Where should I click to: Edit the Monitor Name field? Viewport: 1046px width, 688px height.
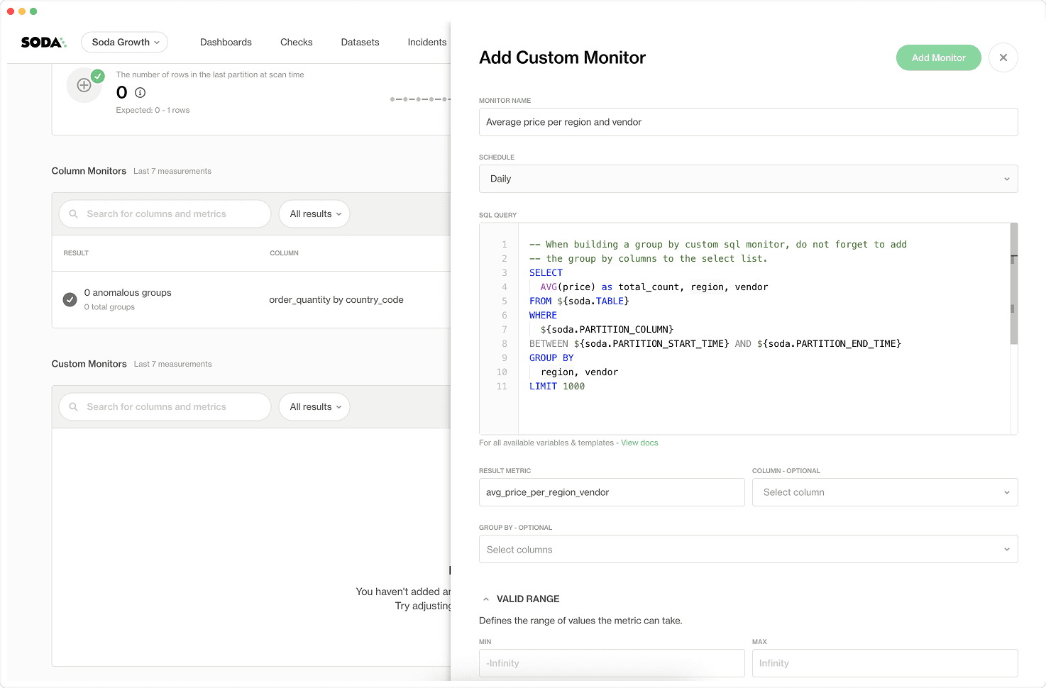(748, 122)
